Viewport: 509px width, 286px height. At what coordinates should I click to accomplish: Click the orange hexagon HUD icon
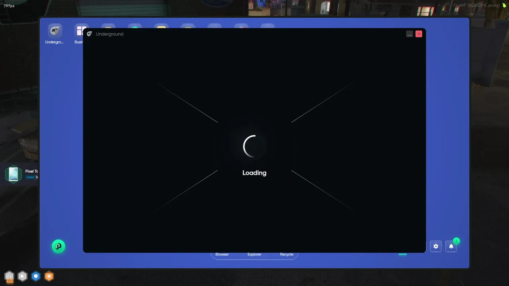tap(49, 276)
